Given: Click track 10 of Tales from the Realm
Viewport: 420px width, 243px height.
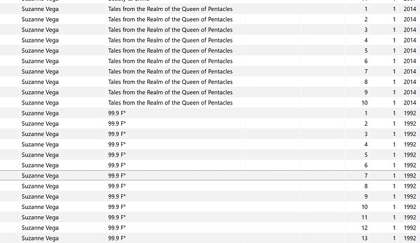Looking at the screenshot, I should pyautogui.click(x=210, y=103).
